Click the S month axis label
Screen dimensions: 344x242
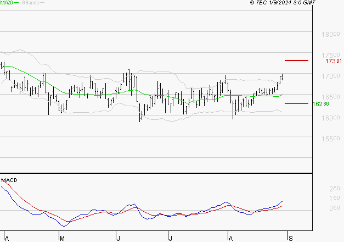[x=291, y=239]
